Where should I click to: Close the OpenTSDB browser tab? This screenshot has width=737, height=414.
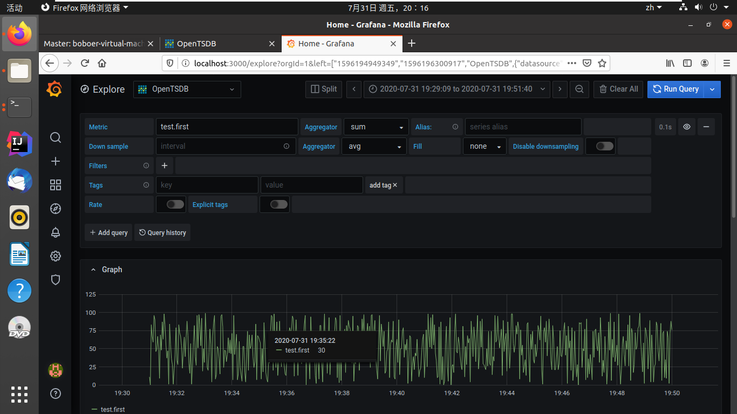(272, 44)
